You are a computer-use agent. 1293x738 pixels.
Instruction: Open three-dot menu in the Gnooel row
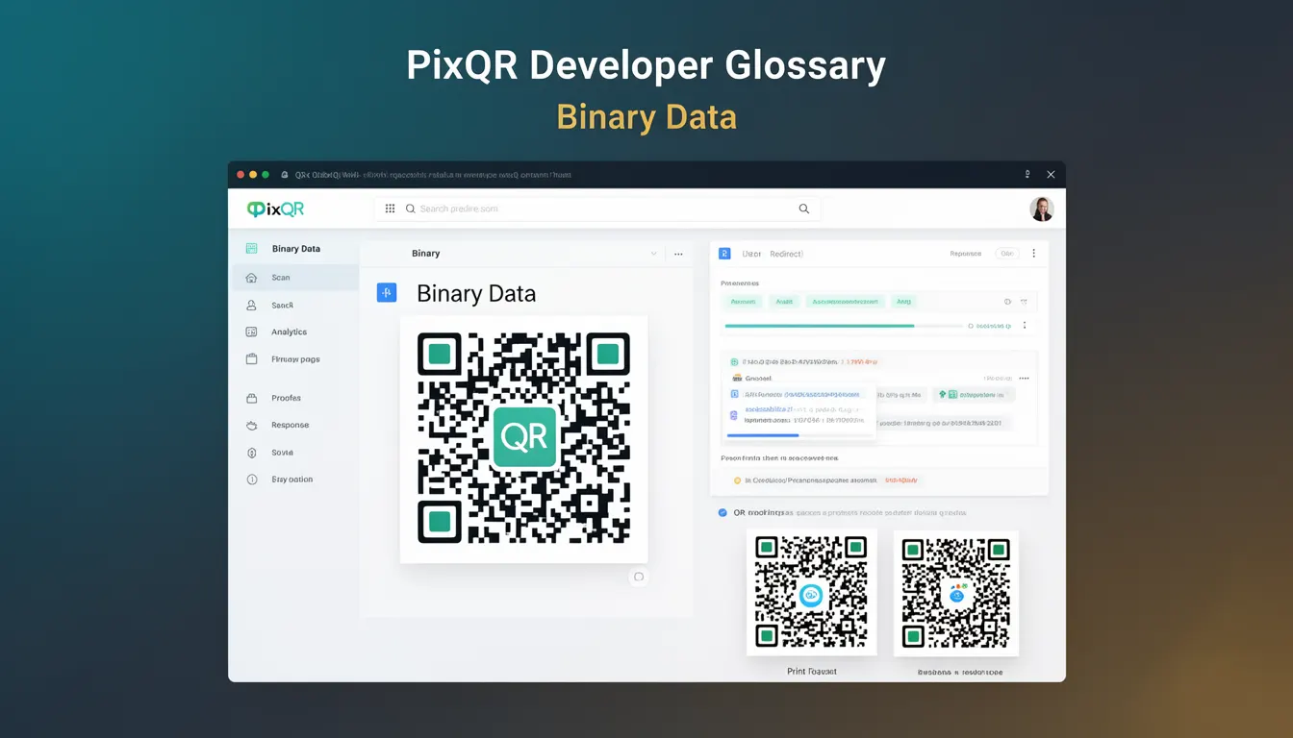(x=1024, y=379)
